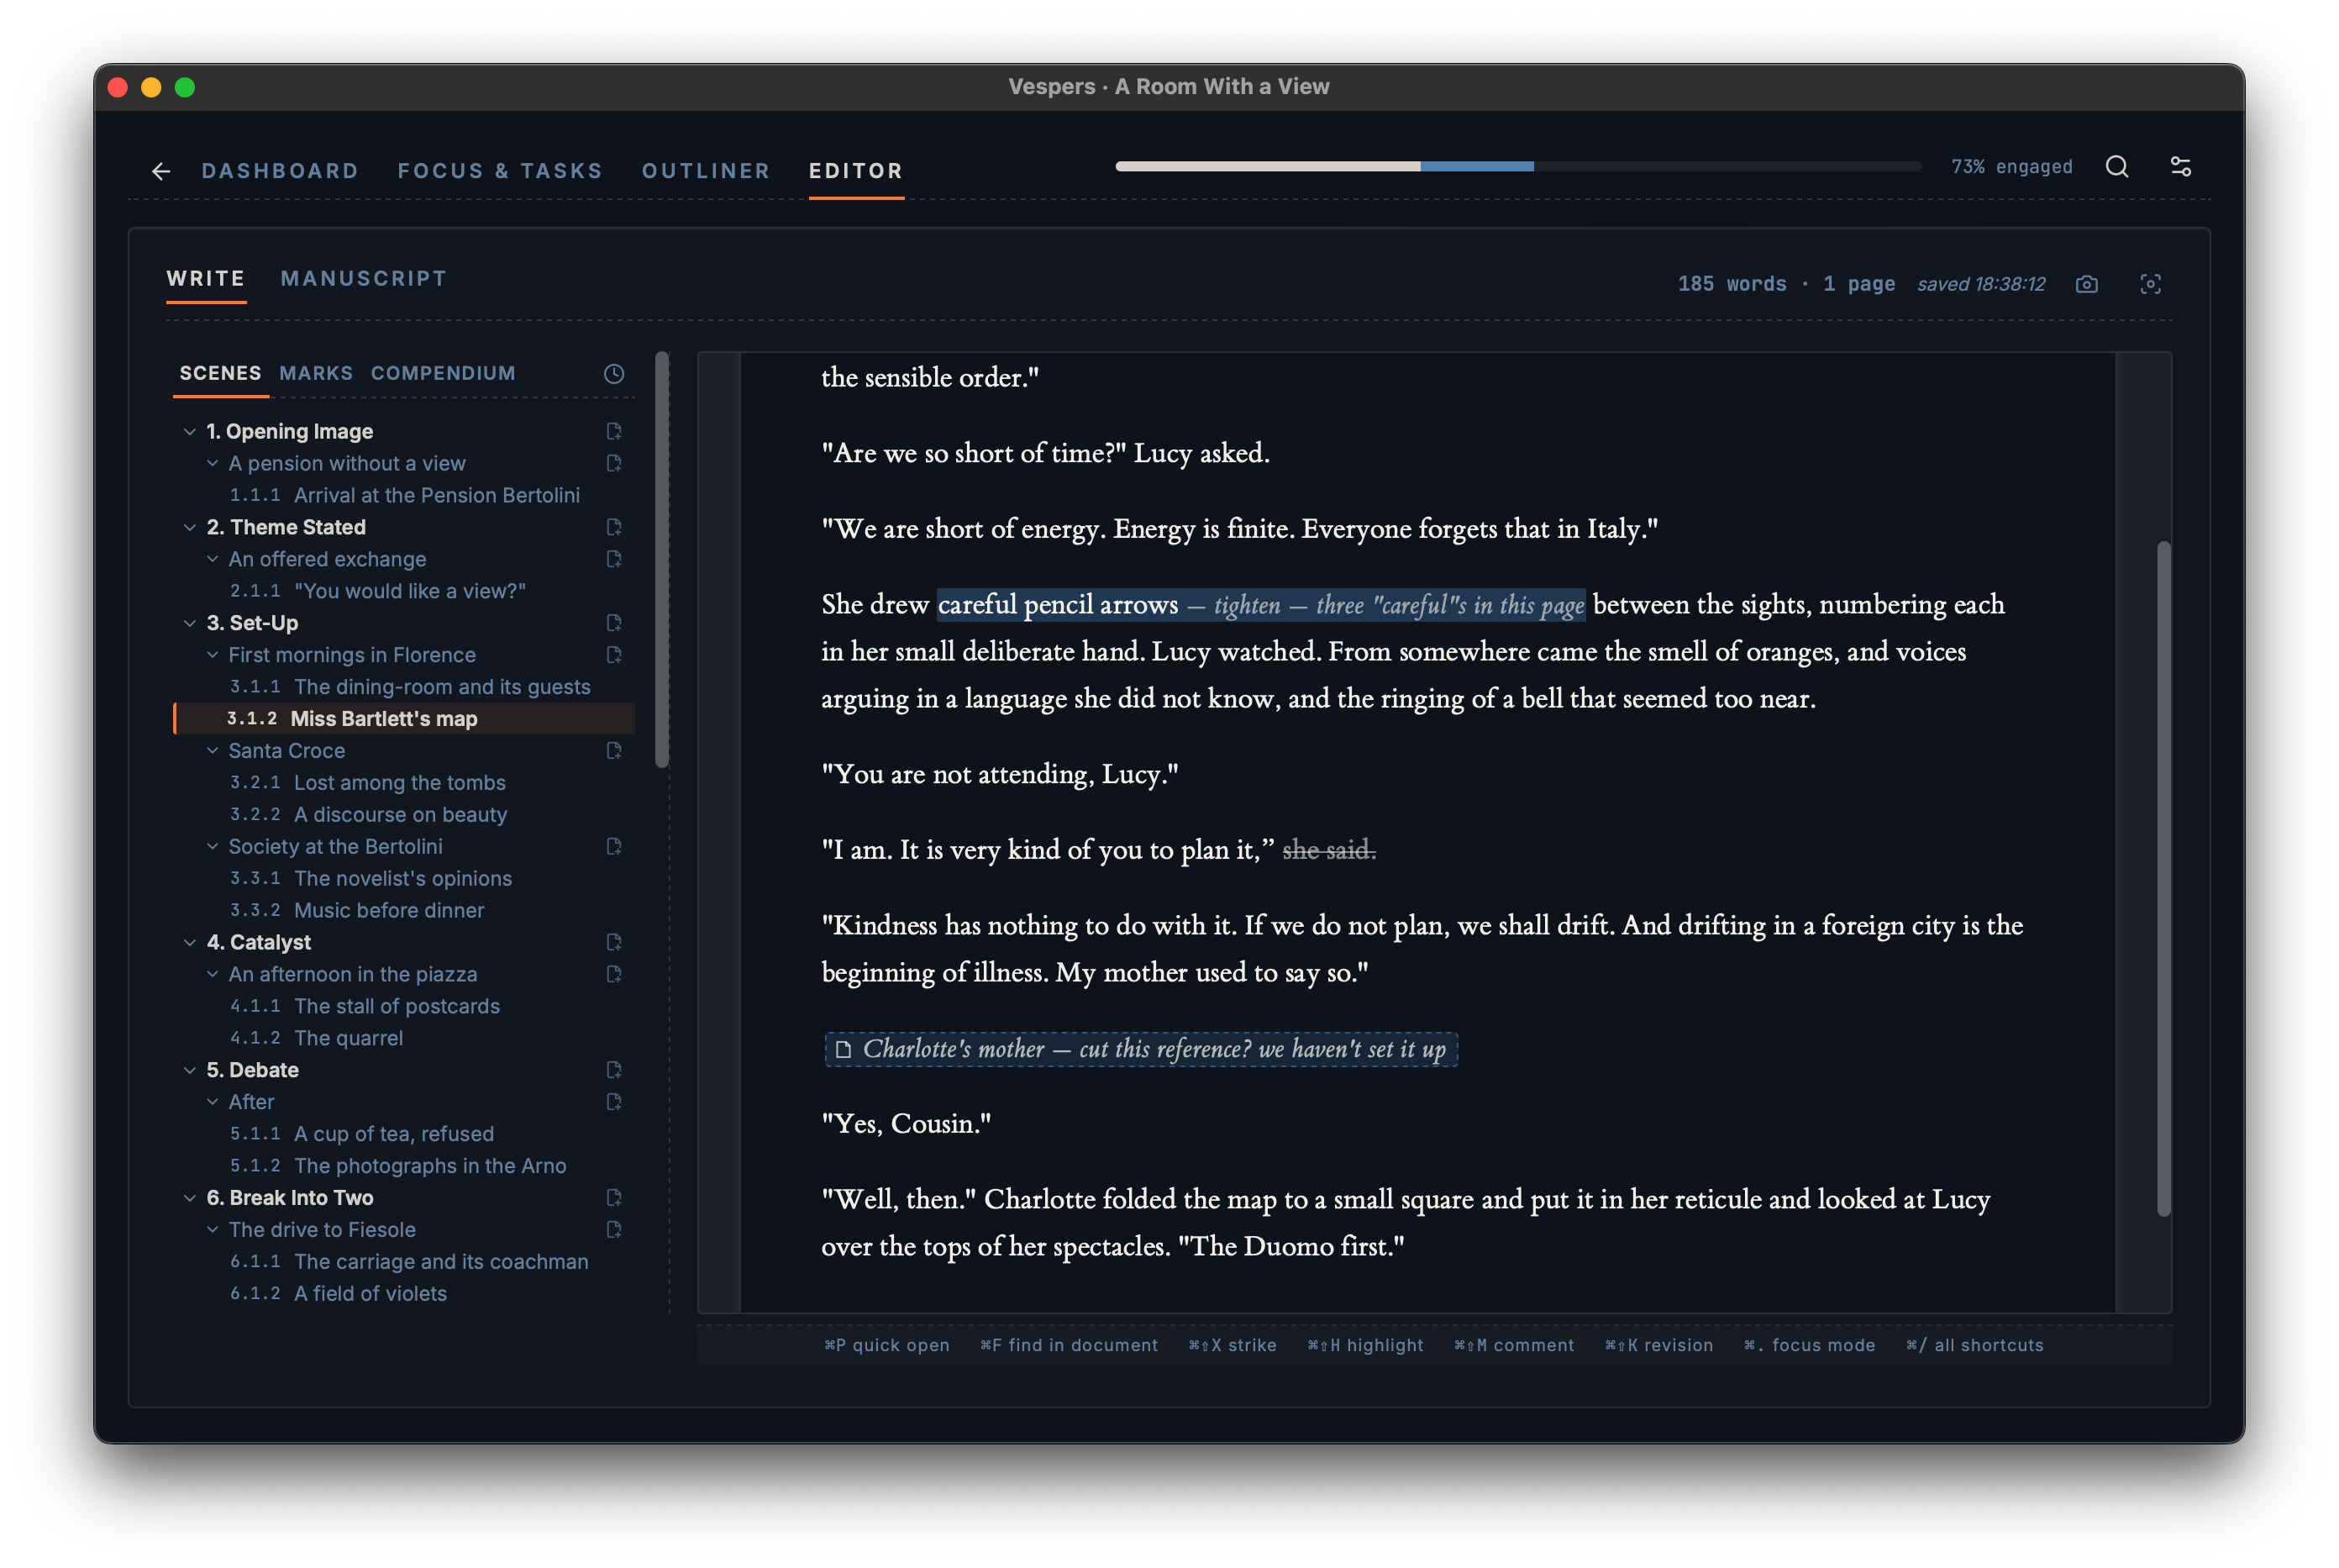Click note icon for Society at the Bertolini

(x=614, y=847)
